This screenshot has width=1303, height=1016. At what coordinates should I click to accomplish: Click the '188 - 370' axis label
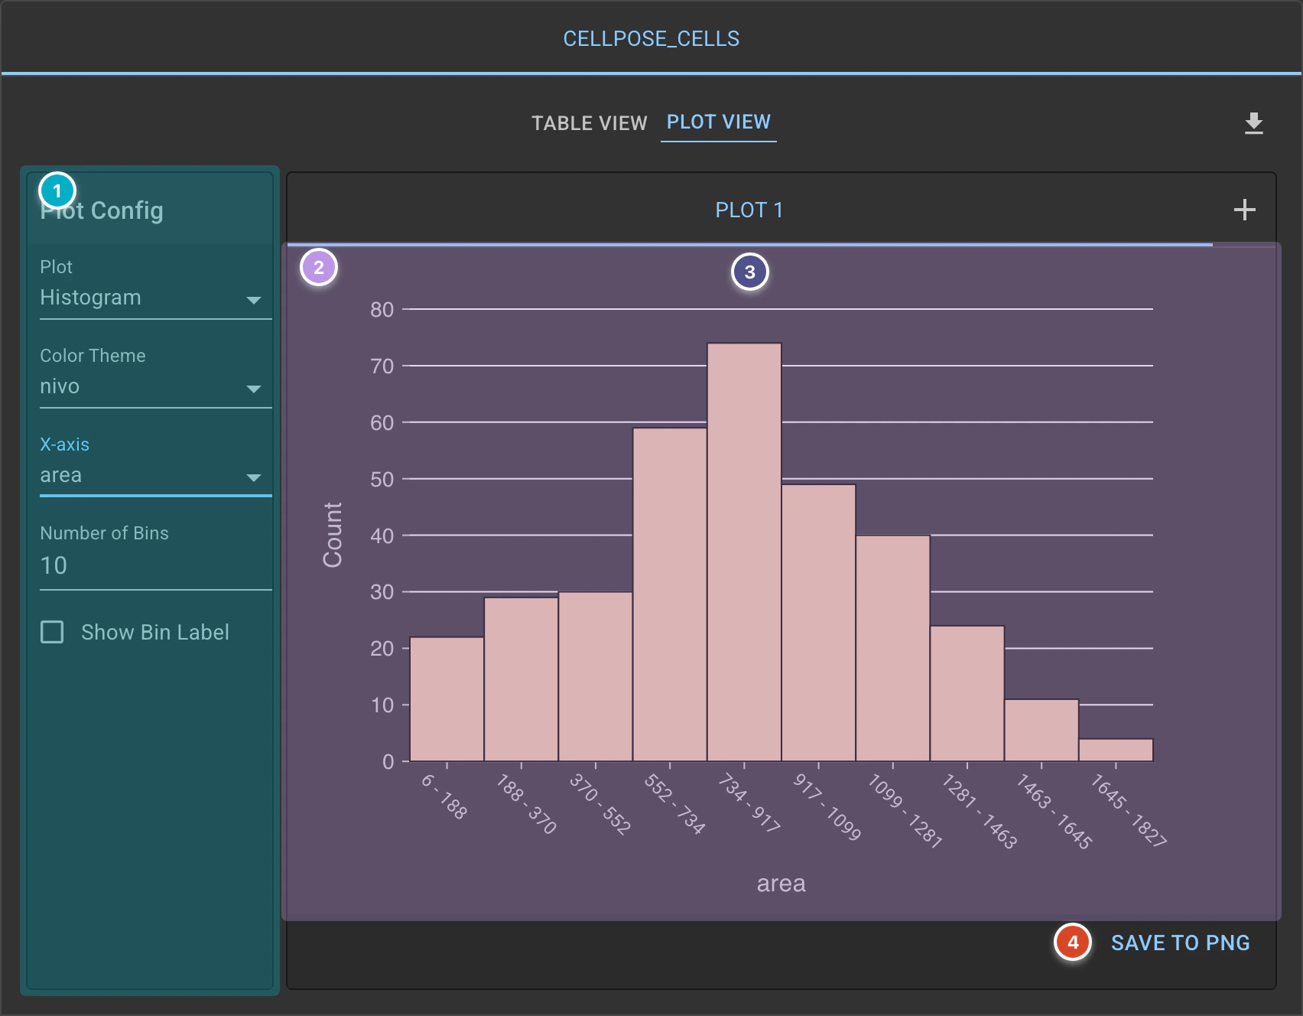[526, 803]
